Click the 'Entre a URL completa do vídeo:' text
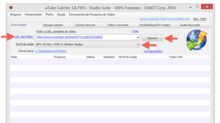The width and height of the screenshot is (220, 123). [x=56, y=32]
